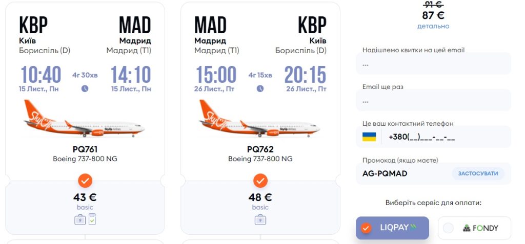The image size is (525, 244).
Task: Click the 'Email ще раз' confirmation field
Action: pos(433,101)
